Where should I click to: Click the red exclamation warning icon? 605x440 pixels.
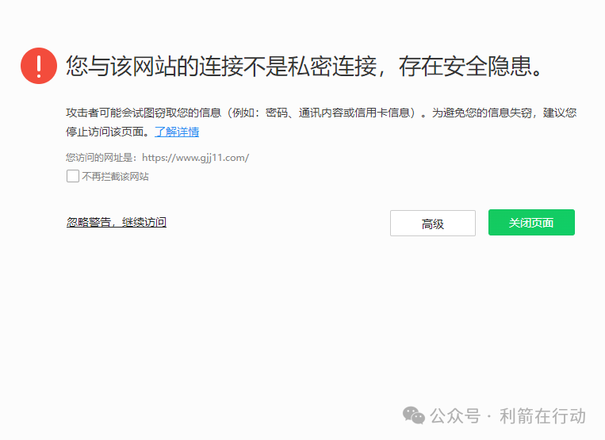point(39,66)
